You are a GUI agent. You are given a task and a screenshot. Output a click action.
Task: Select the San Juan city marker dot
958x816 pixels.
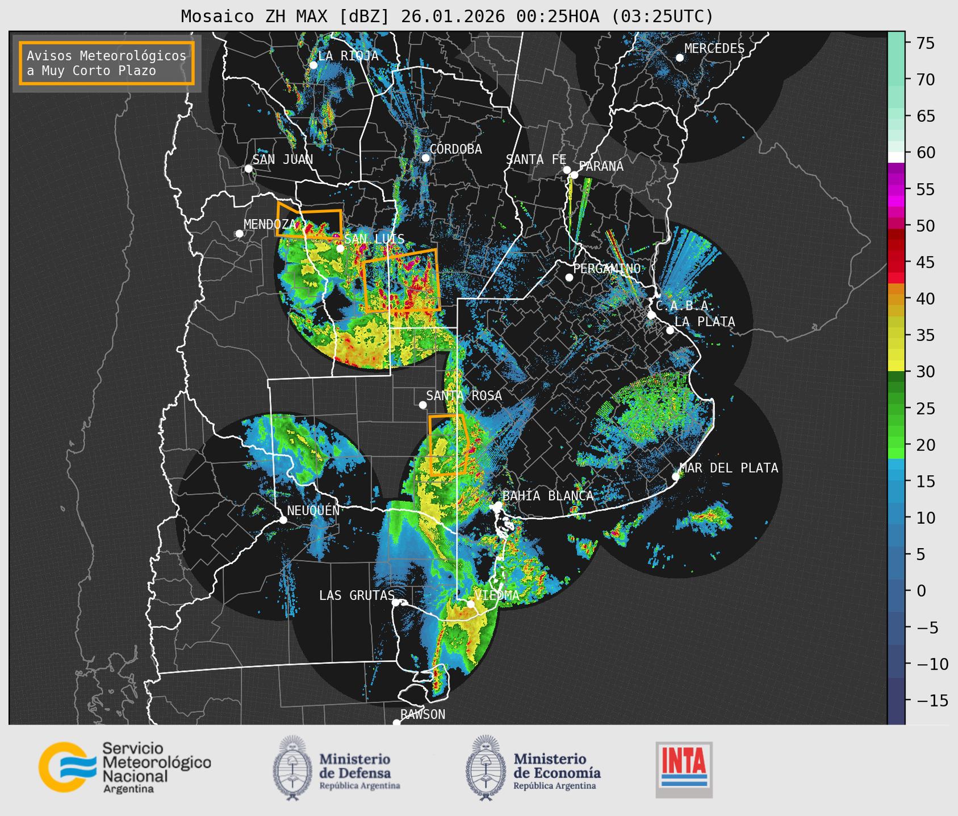click(248, 169)
